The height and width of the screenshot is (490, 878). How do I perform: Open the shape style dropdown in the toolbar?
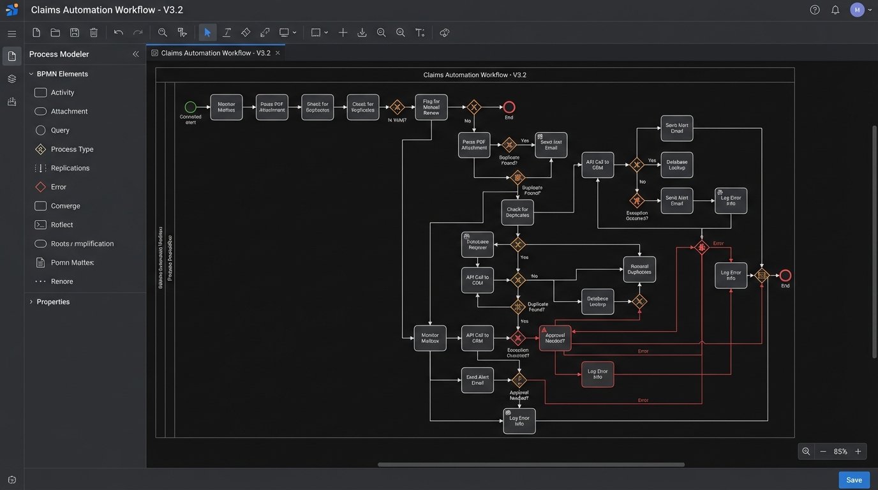pyautogui.click(x=286, y=32)
